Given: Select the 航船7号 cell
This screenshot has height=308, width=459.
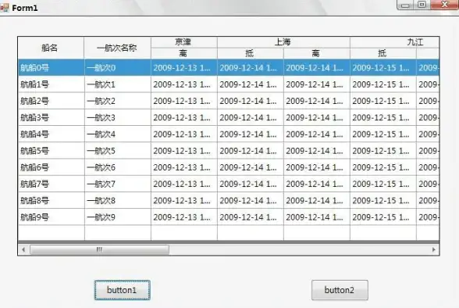Looking at the screenshot, I should click(52, 184).
